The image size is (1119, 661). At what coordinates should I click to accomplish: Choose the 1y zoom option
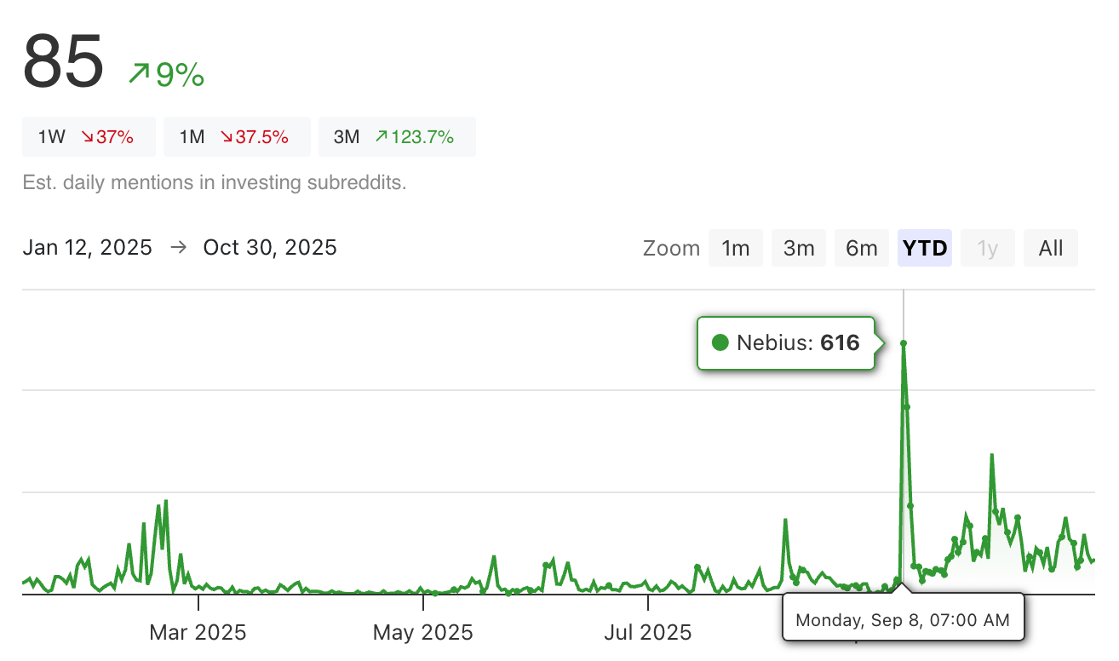pos(988,248)
